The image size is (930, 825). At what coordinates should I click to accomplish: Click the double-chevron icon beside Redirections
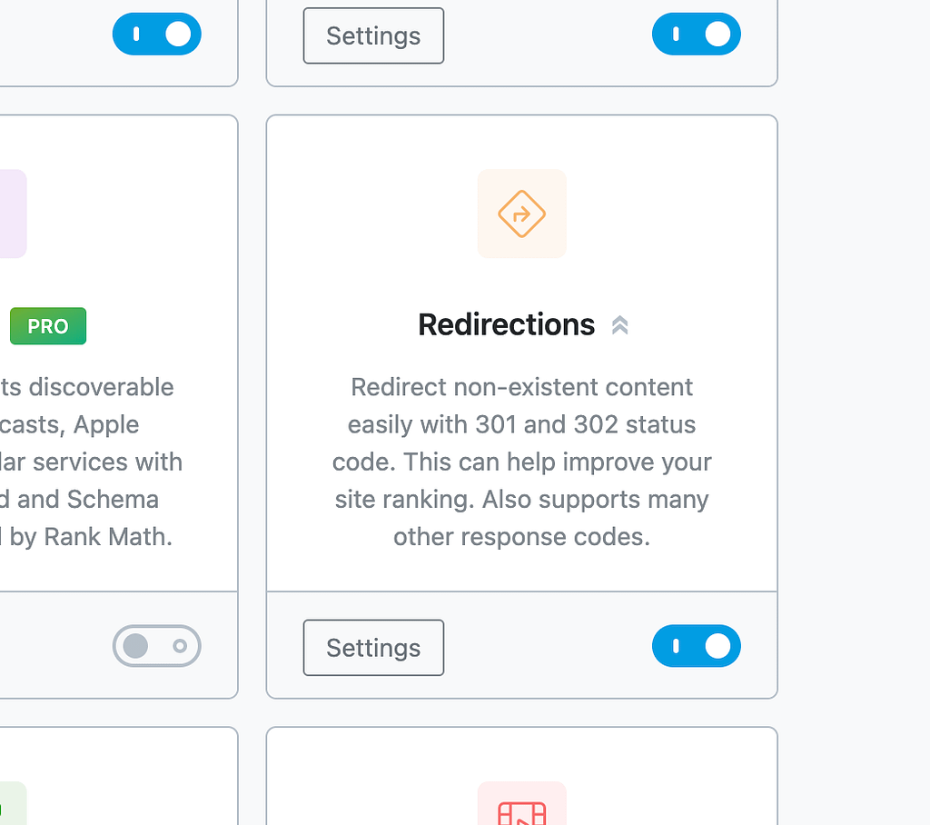pyautogui.click(x=620, y=325)
